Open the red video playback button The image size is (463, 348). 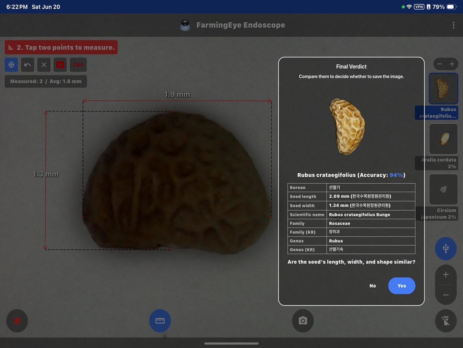coord(60,65)
